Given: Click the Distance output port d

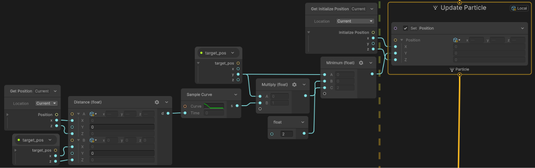Looking at the screenshot, I should (168, 113).
